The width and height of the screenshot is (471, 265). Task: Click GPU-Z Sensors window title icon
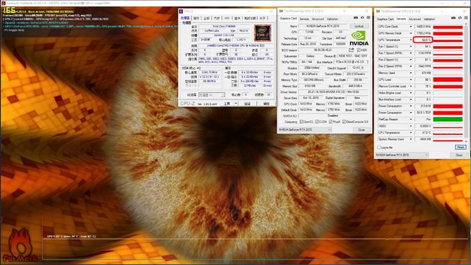coord(378,11)
